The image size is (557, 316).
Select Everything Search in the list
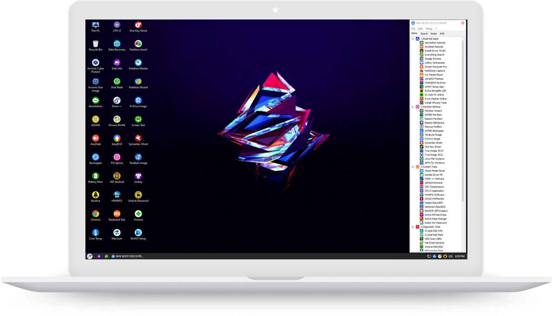[x=432, y=55]
